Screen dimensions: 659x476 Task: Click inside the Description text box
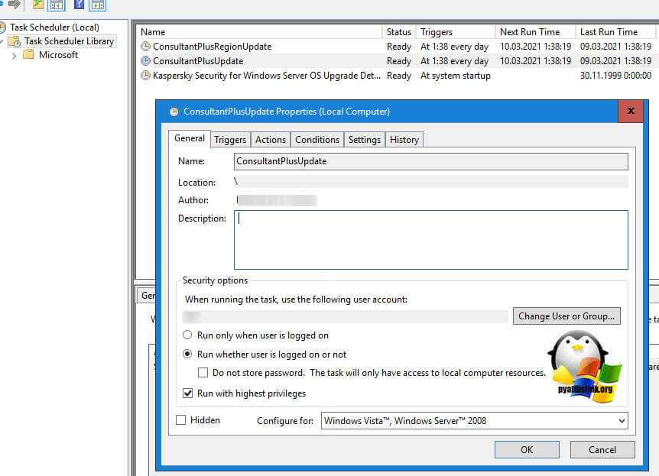click(x=430, y=240)
